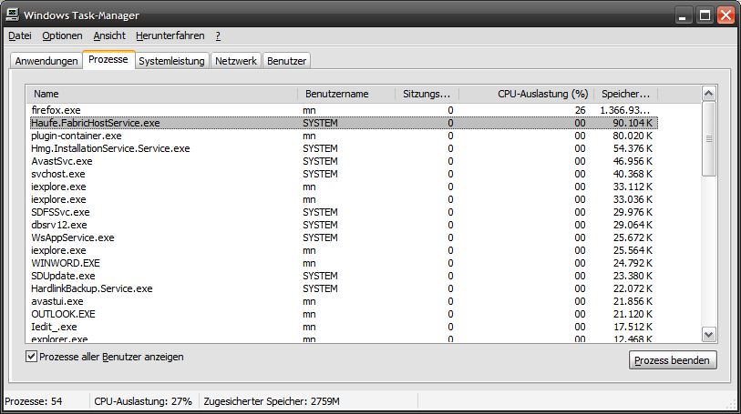
Task: Open the Benutzer tab
Action: (x=286, y=61)
